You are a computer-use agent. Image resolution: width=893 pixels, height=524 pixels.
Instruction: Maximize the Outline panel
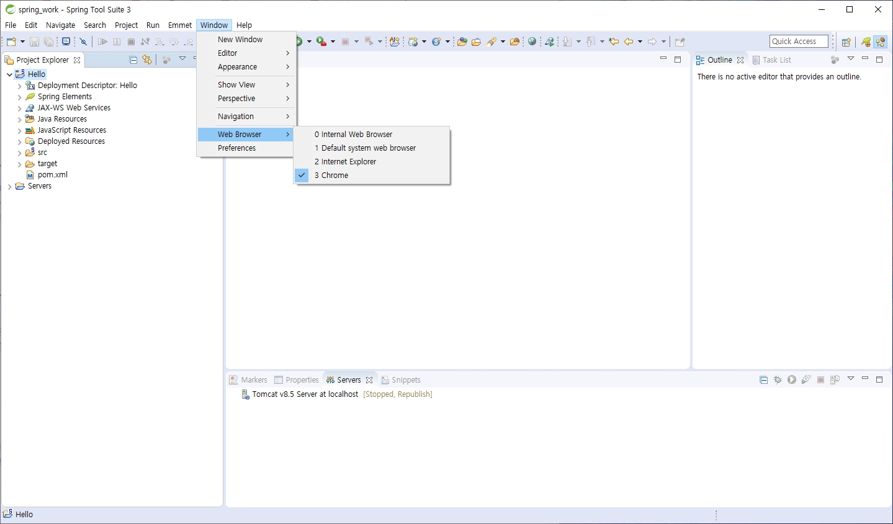(879, 60)
